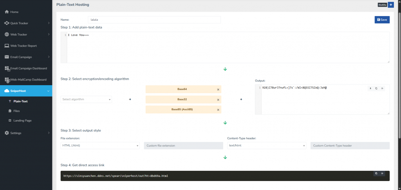Remove the Base64 algorithm
This screenshot has height=190, width=401.
tap(218, 90)
